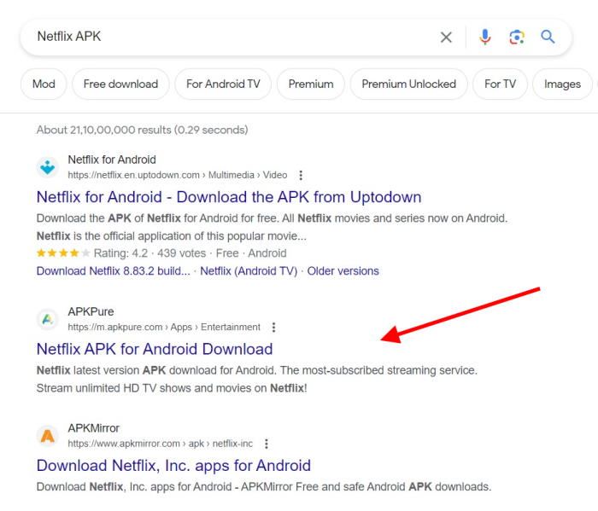Open three-dot menu for APKPure result
Screen dimensions: 598x511
(x=274, y=327)
